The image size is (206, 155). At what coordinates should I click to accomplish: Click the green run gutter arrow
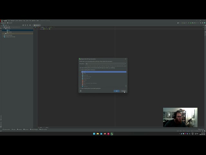35,27
